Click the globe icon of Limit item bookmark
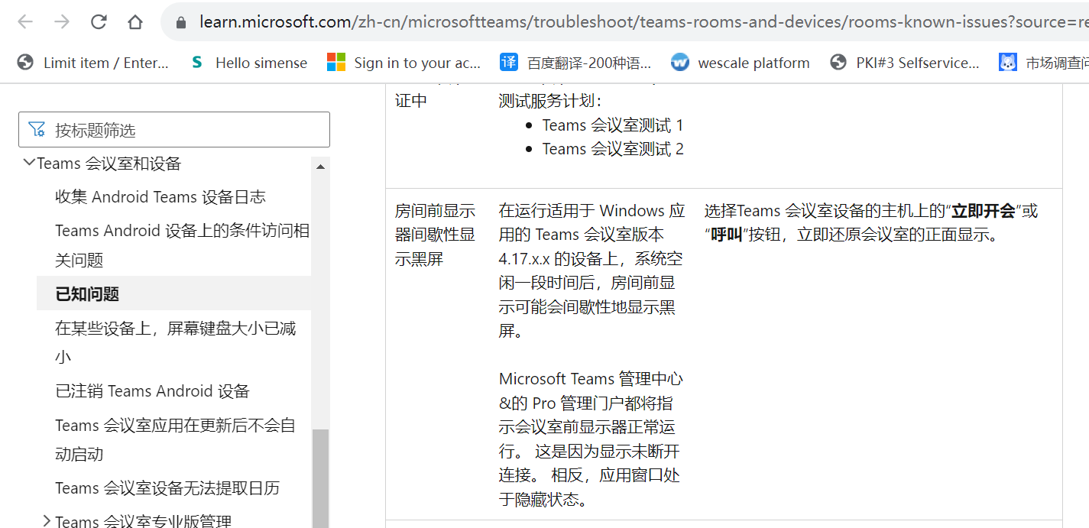Image resolution: width=1089 pixels, height=528 pixels. tap(25, 63)
